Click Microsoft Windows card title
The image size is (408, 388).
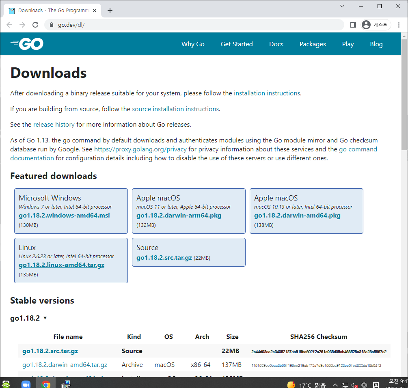[50, 198]
